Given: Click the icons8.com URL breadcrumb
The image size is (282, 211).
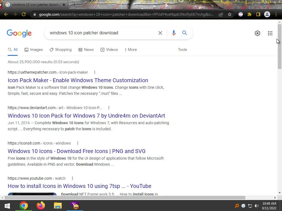Looking at the screenshot, I should (39, 143).
